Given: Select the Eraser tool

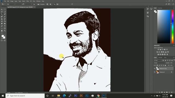Looking at the screenshot, I should pos(2,21).
